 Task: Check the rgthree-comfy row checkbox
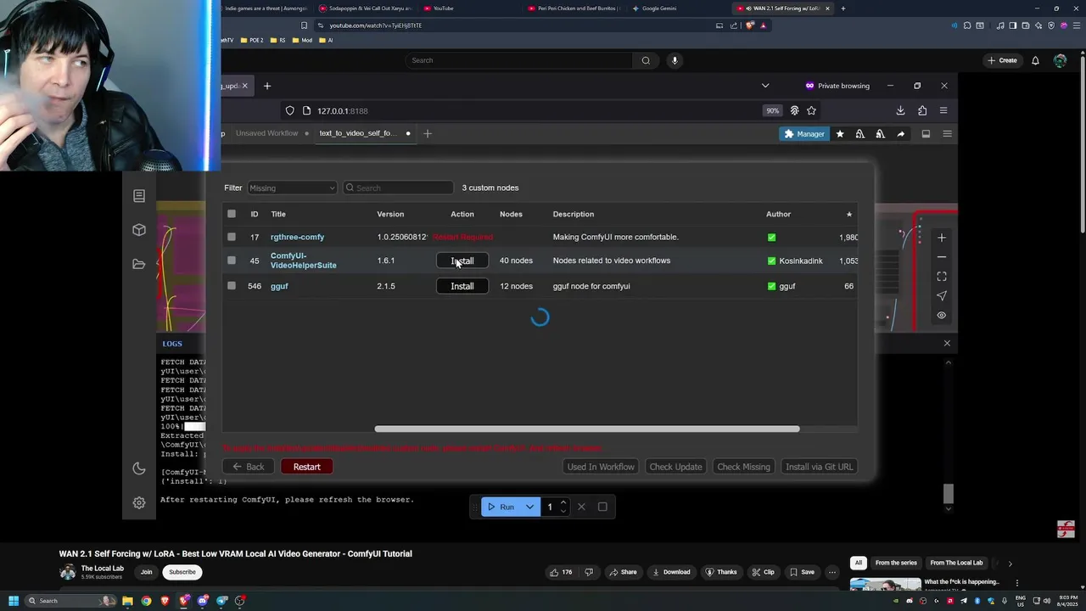pos(232,237)
